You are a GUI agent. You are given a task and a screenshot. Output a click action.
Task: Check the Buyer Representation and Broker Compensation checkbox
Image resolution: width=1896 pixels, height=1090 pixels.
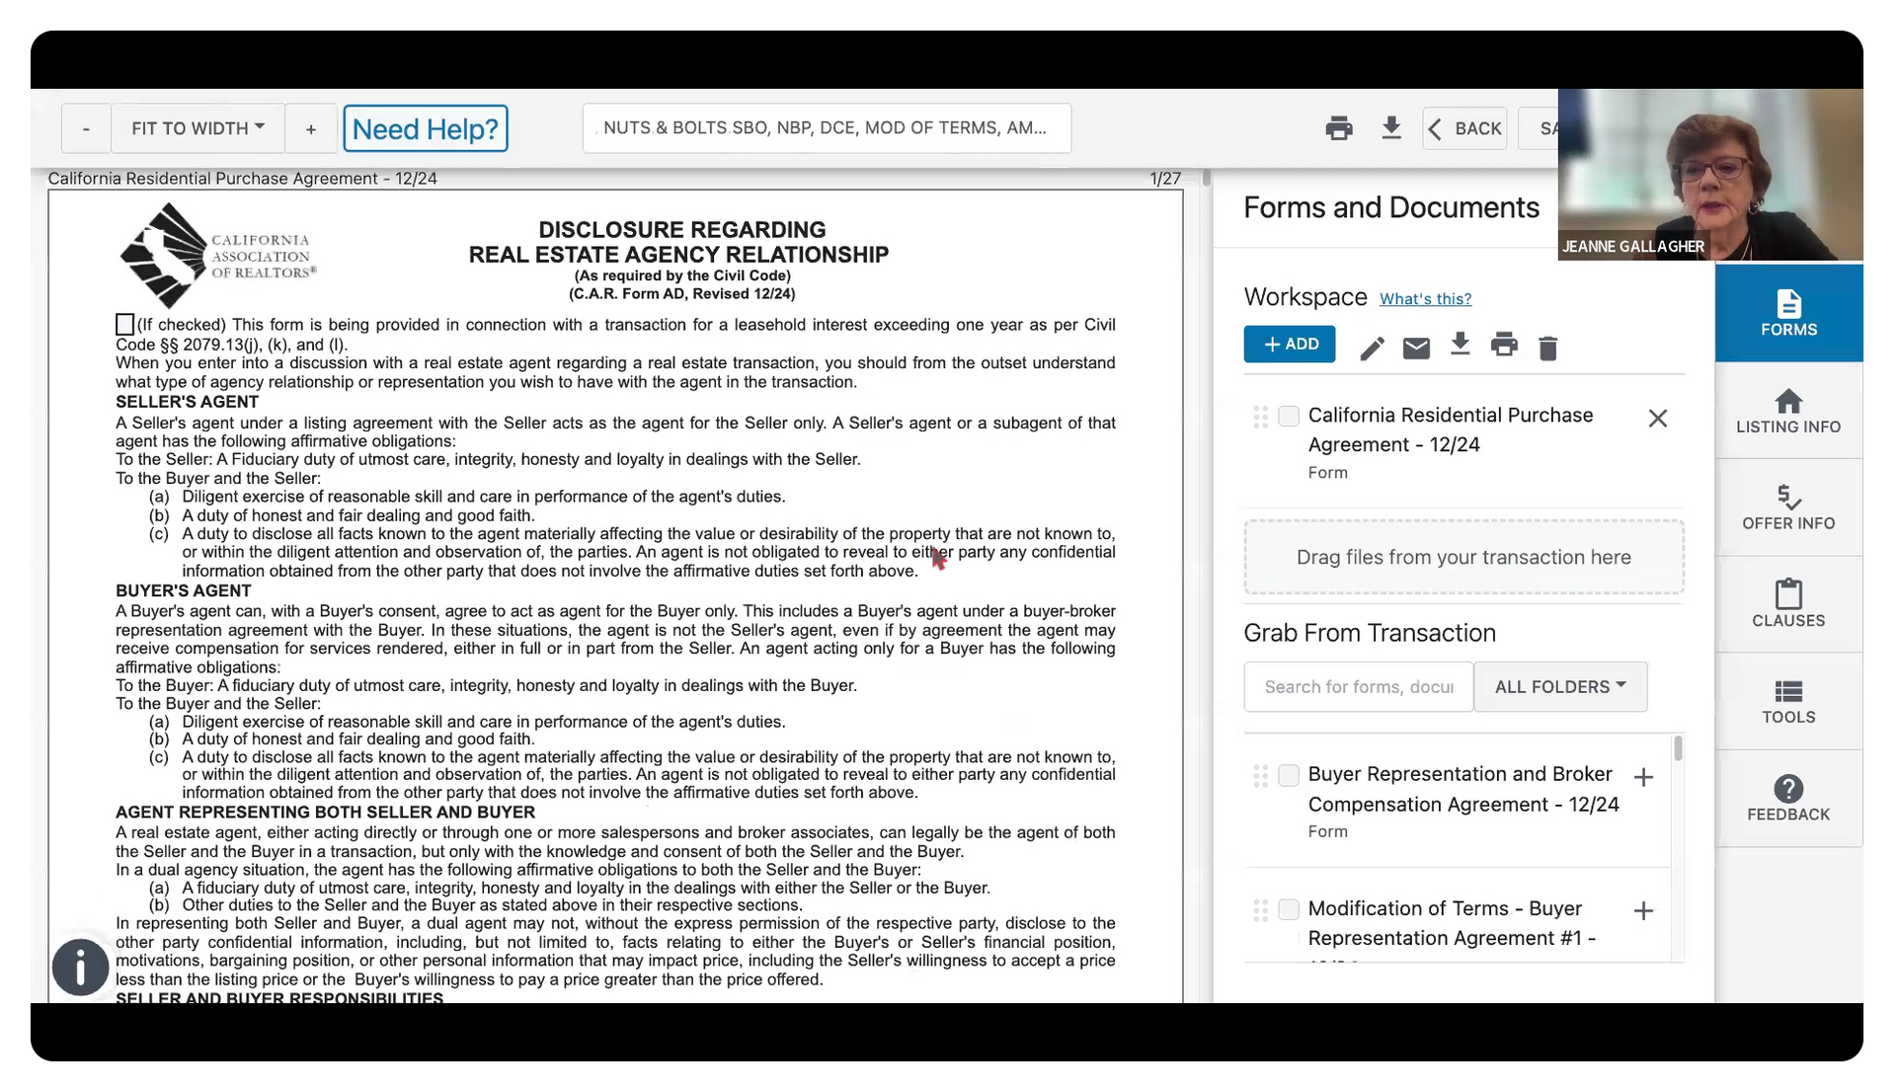tap(1288, 776)
